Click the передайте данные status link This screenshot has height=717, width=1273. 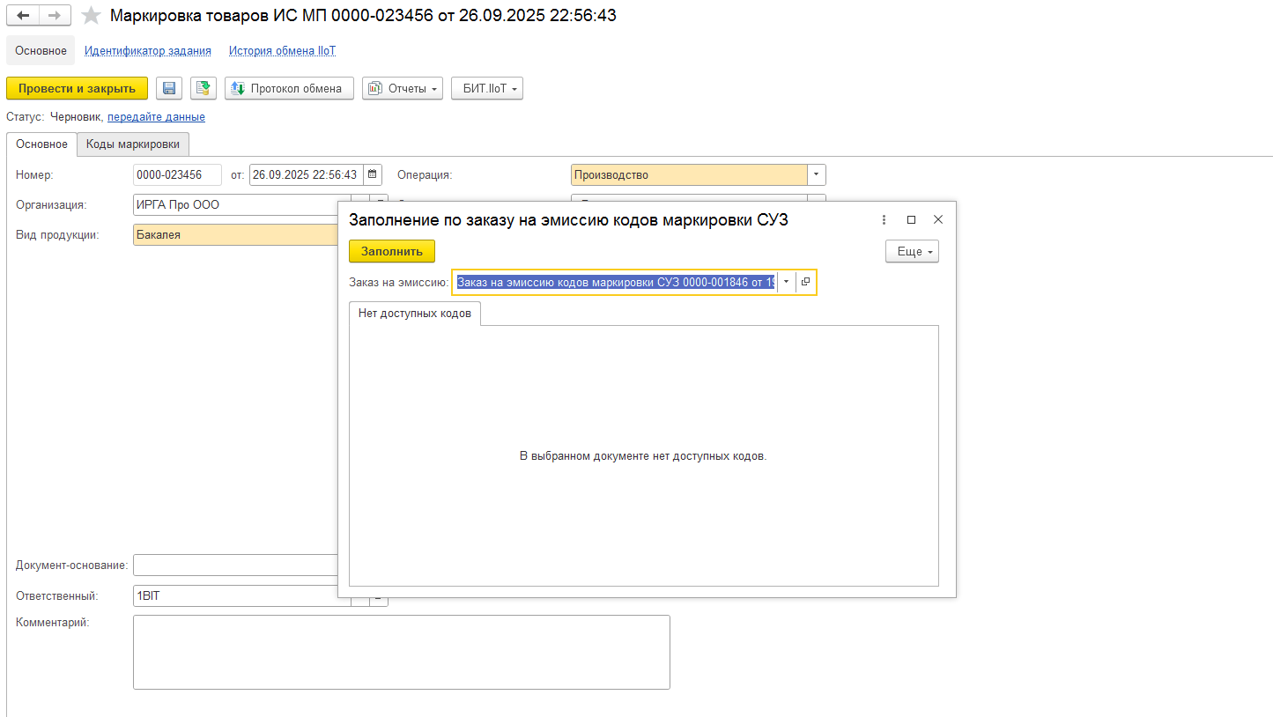click(156, 117)
